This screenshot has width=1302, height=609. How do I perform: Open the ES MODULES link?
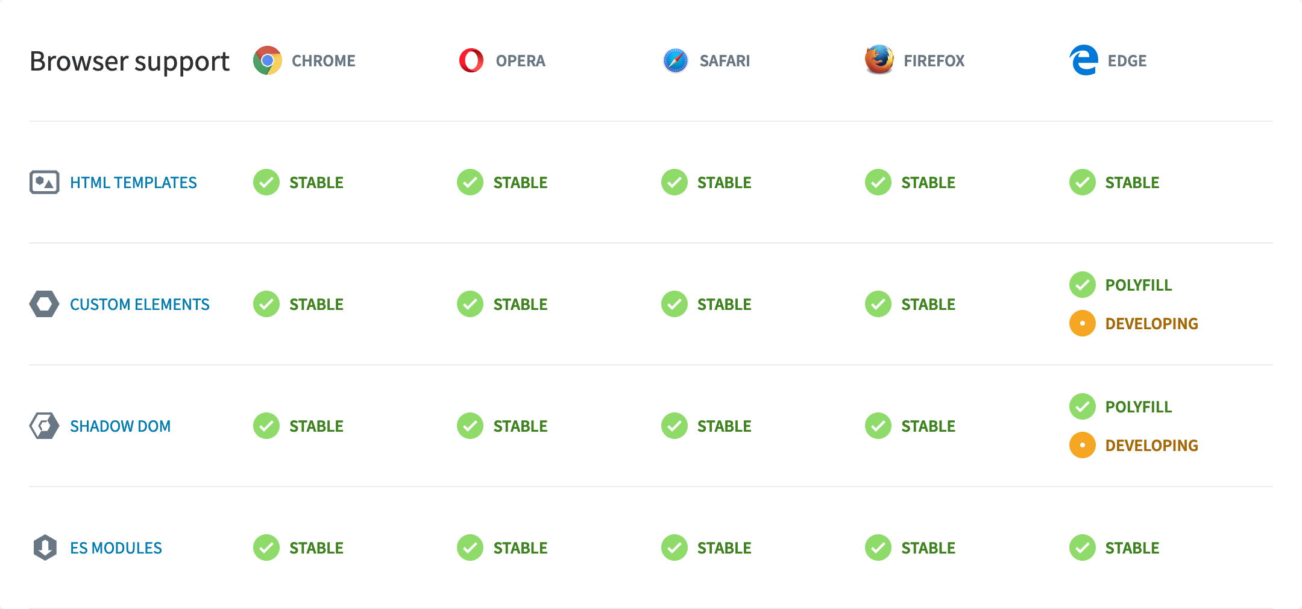click(116, 548)
